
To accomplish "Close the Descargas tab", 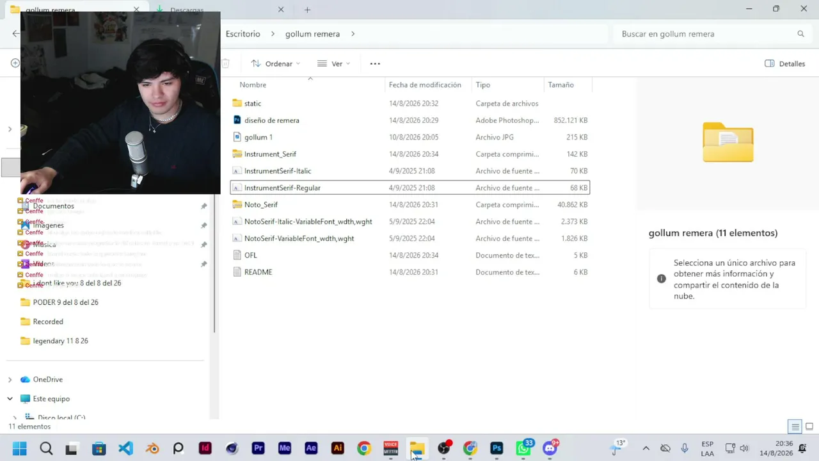I will (281, 10).
